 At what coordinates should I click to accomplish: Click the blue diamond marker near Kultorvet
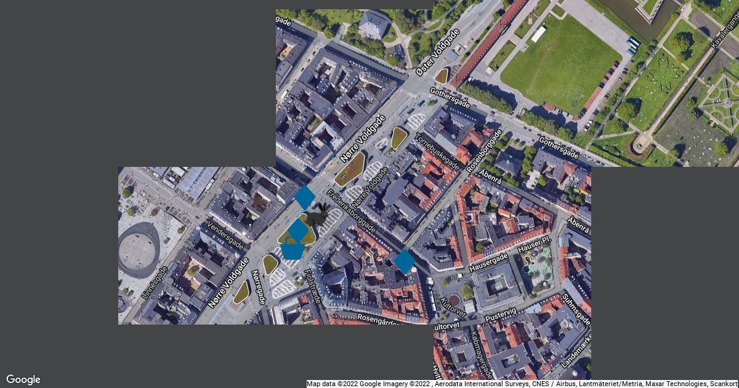(x=405, y=261)
